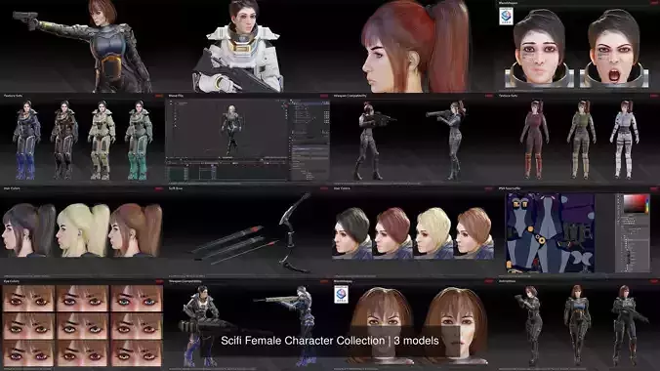
Task: Click the badge logo above bob-haired faces
Action: tap(341, 294)
